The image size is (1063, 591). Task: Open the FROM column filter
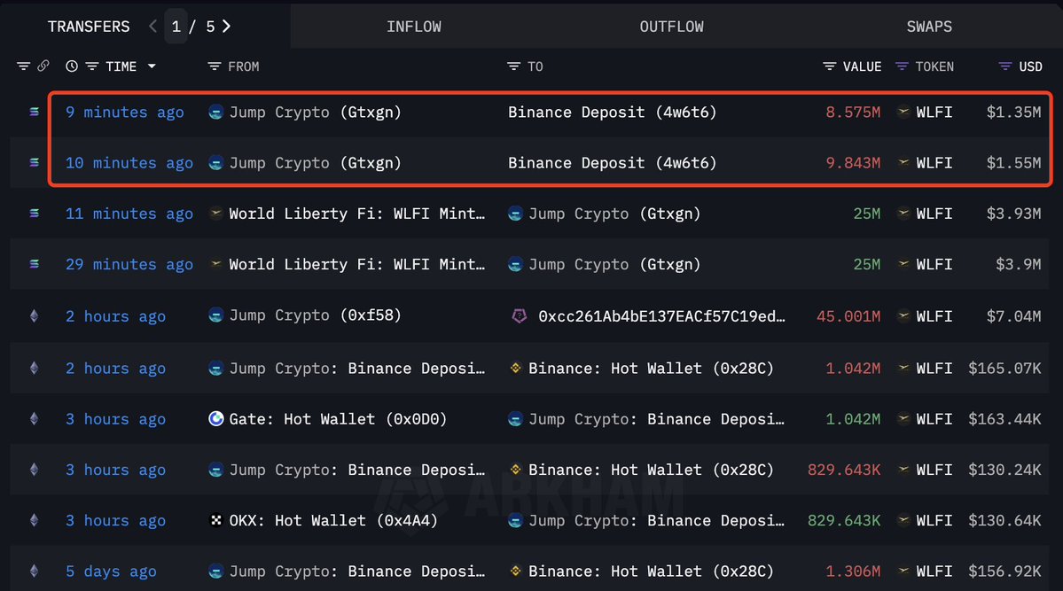click(214, 66)
